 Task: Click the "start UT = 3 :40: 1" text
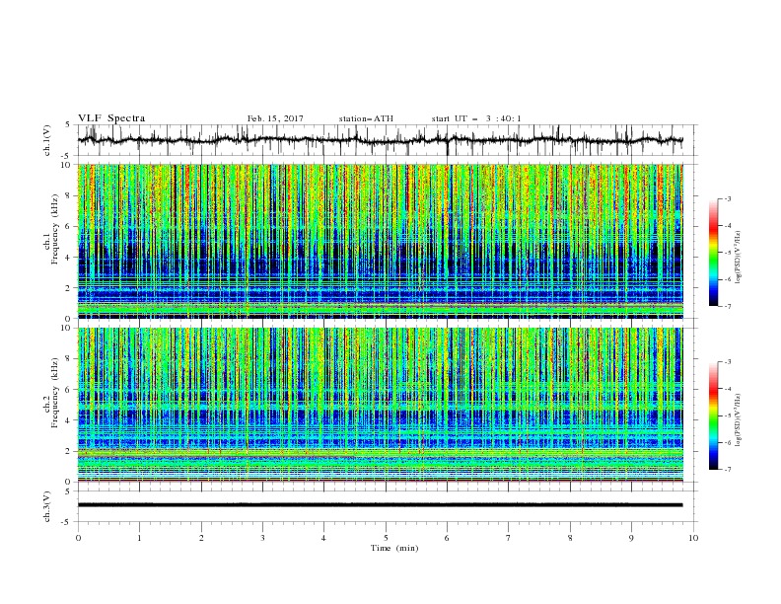pos(476,118)
